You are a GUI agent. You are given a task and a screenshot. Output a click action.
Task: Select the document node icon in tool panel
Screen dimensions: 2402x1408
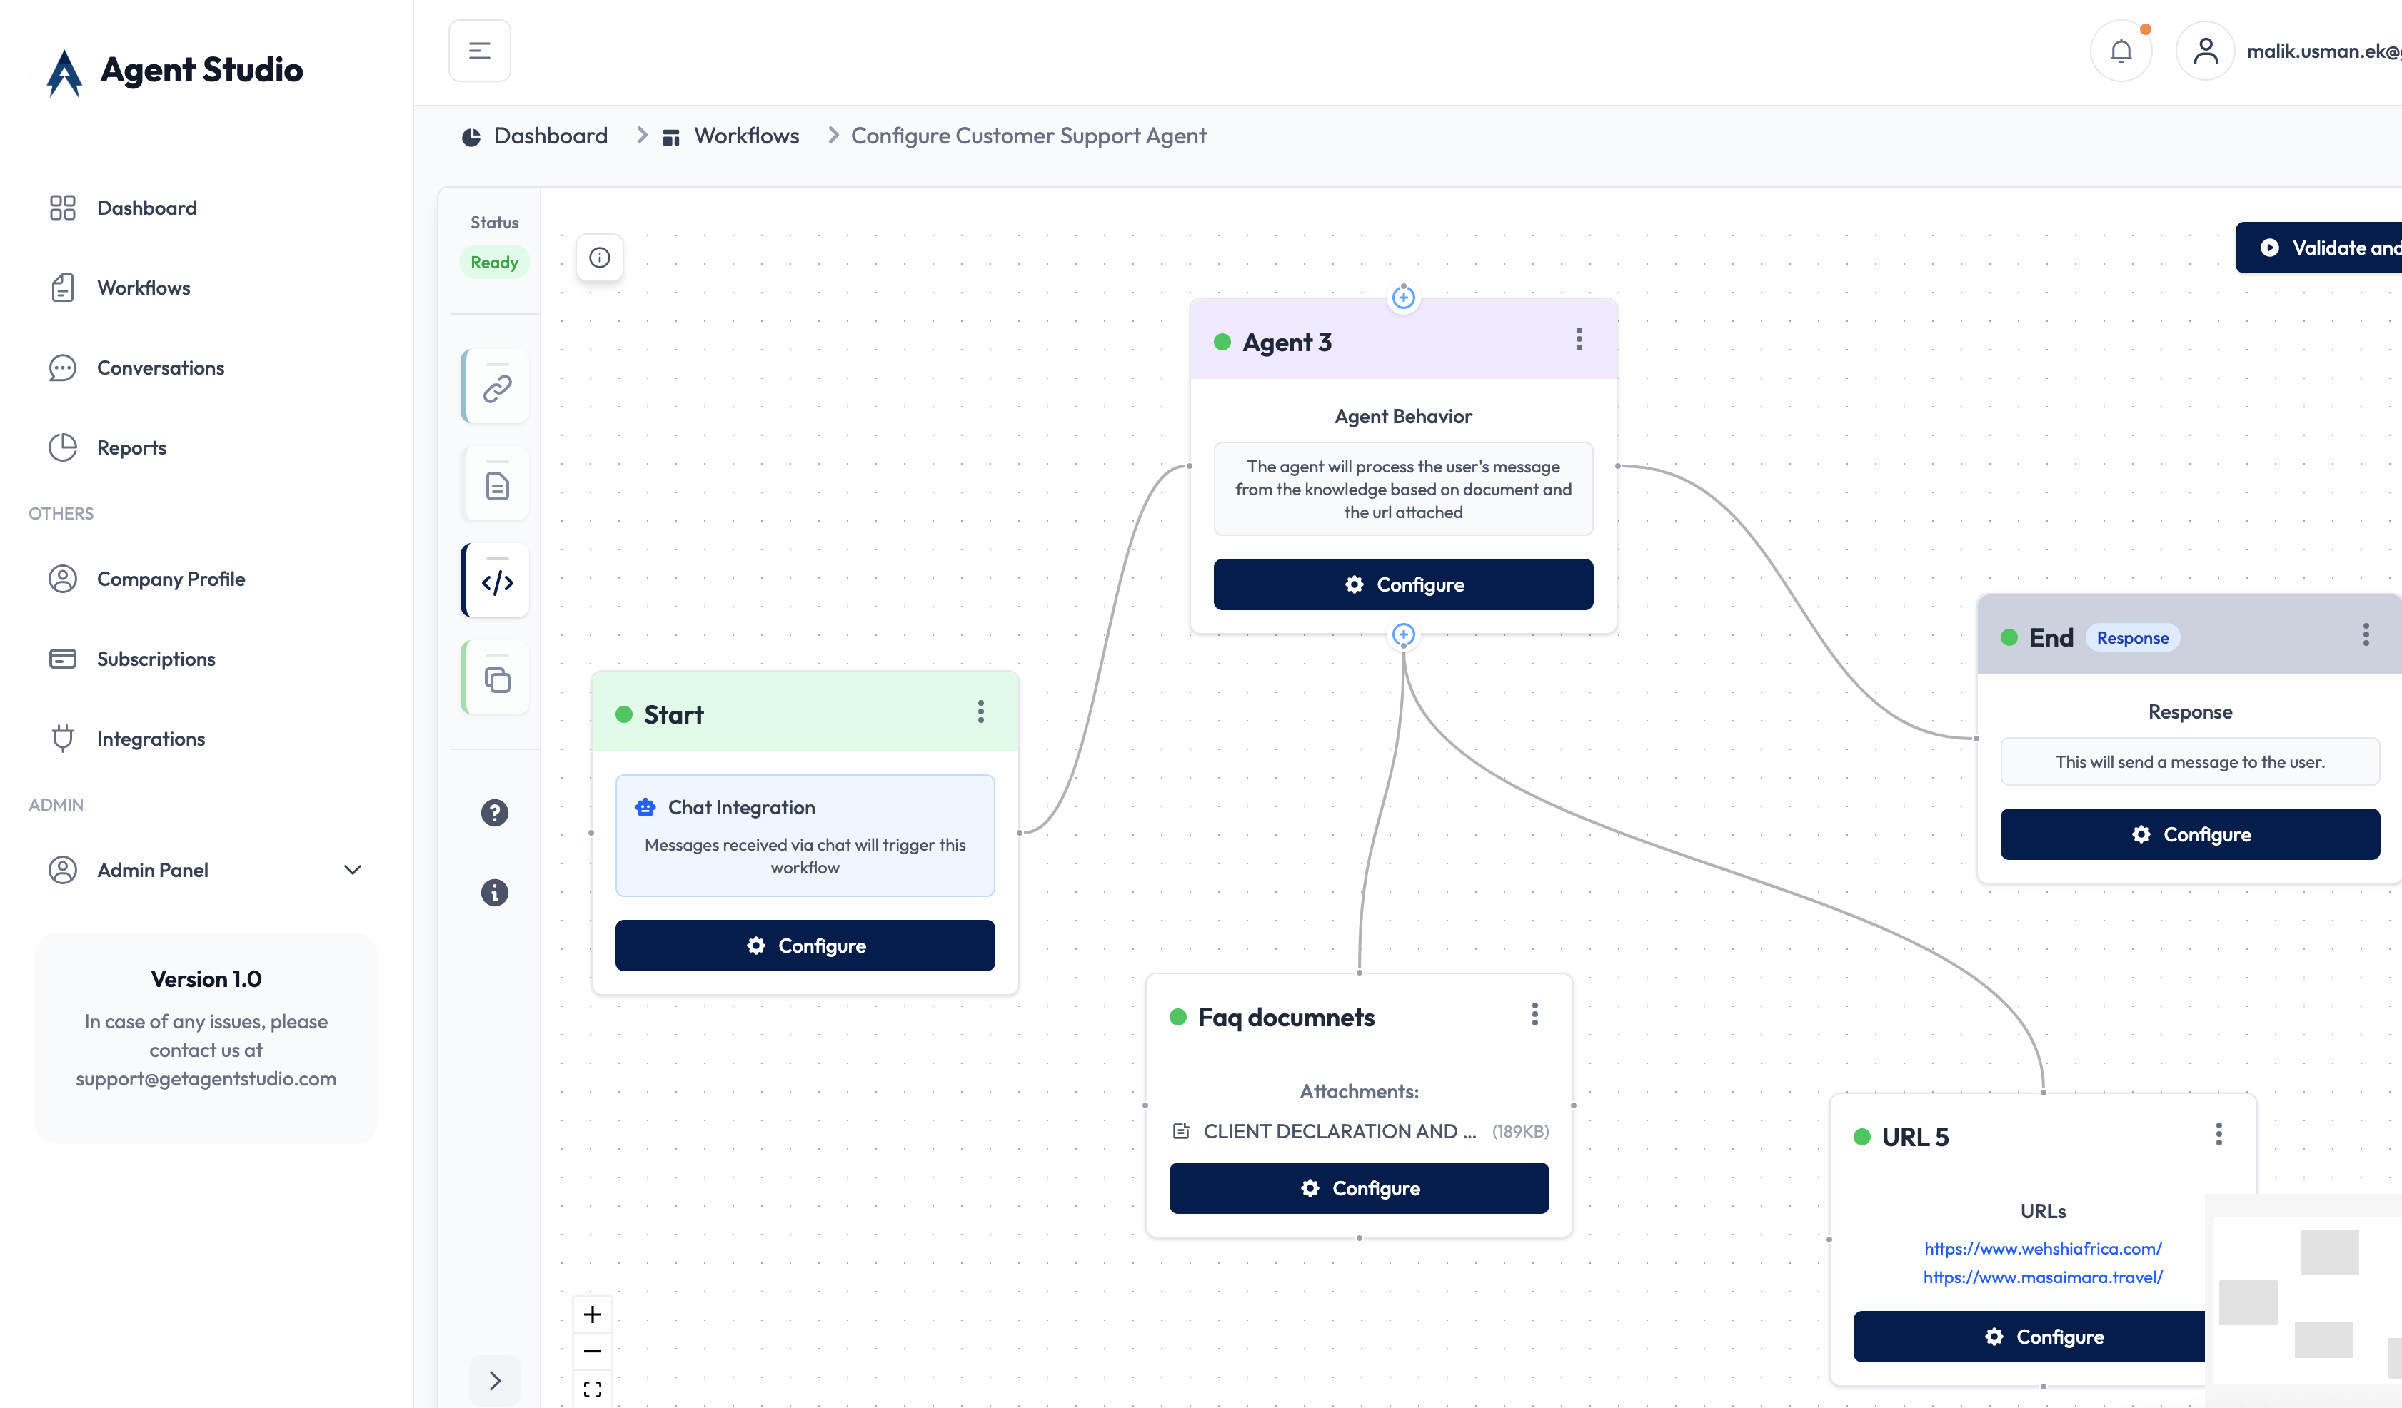pyautogui.click(x=496, y=485)
